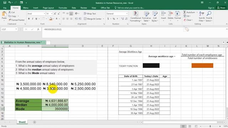Viewport: 228px width, 128px height.
Task: Open Find & Select menu
Action: 209,17
